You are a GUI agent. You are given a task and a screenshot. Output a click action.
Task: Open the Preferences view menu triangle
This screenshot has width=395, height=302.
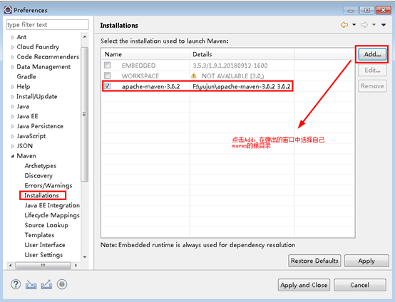coord(384,25)
